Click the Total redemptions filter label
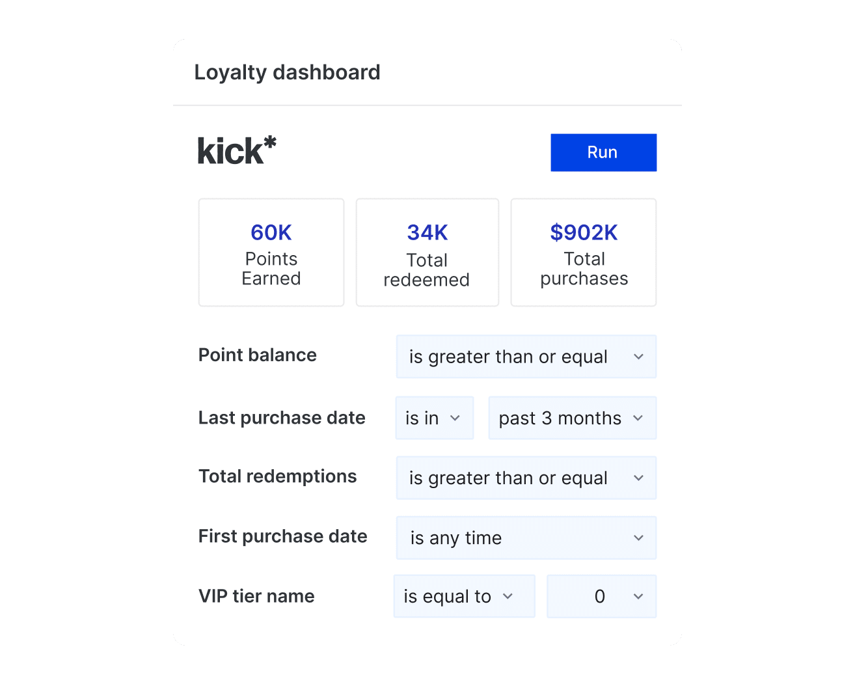 tap(278, 476)
